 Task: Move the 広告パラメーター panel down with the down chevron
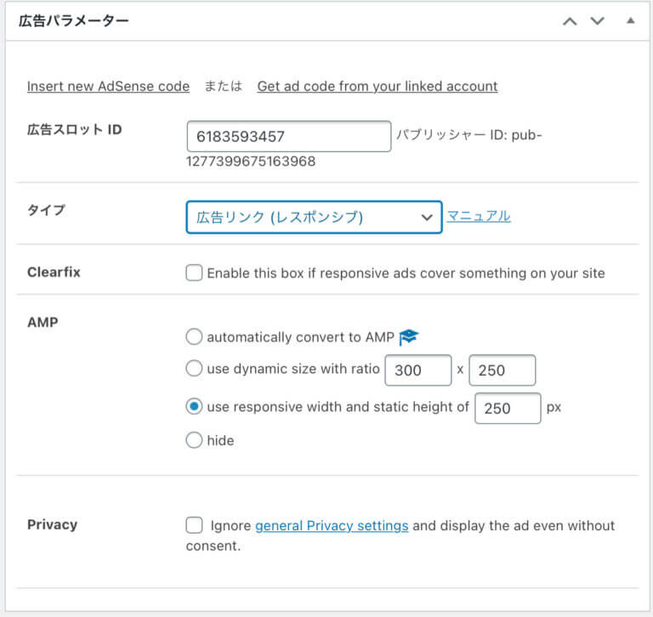click(x=597, y=21)
